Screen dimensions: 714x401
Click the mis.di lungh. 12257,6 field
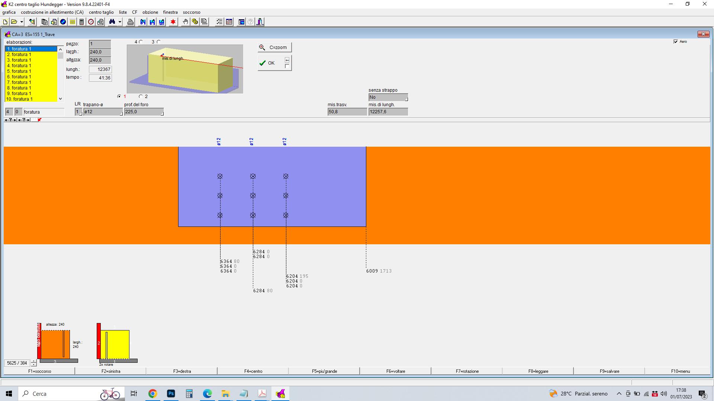(x=388, y=112)
